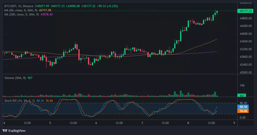Click the TradingView logo icon
This screenshot has height=135, width=257.
[5, 130]
